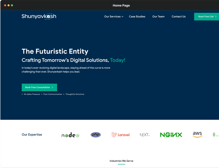219x168 pixels.
Task: Click the Shunyavkash logo in the header
Action: click(39, 16)
